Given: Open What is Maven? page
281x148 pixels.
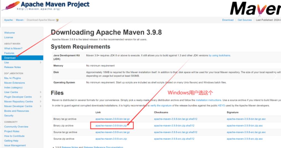Looking at the screenshot, I should (13, 48).
